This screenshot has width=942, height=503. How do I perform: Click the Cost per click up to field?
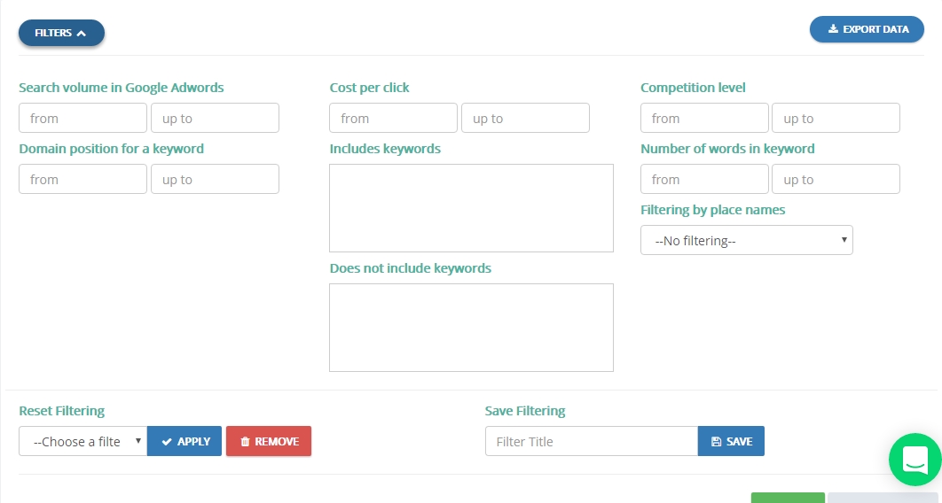pos(526,118)
